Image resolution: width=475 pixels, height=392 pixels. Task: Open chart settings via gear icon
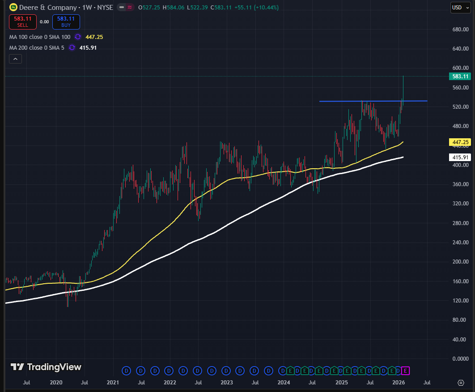461,383
